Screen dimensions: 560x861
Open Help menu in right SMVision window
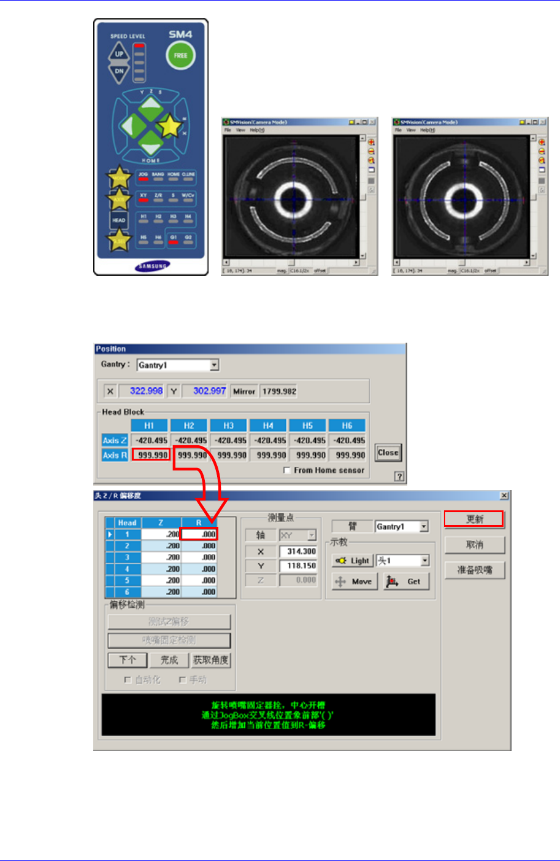427,130
